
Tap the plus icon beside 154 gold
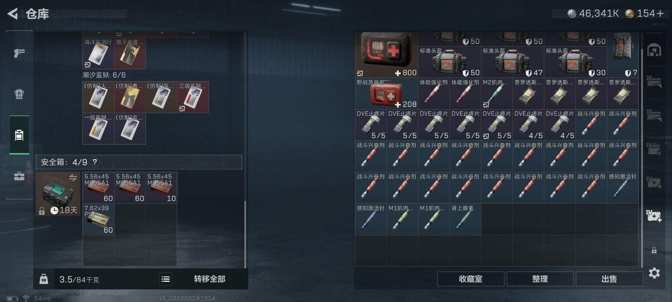(660, 13)
